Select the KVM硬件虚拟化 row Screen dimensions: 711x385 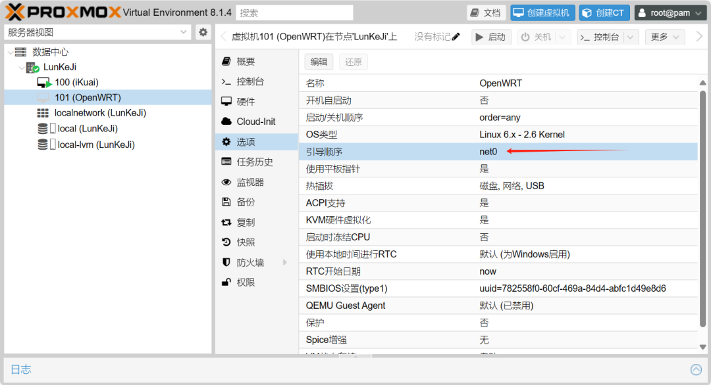pos(498,220)
